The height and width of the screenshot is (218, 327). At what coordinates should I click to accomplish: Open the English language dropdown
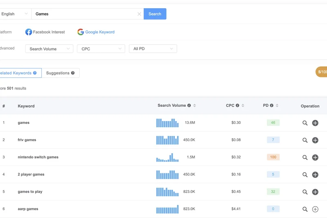point(15,14)
